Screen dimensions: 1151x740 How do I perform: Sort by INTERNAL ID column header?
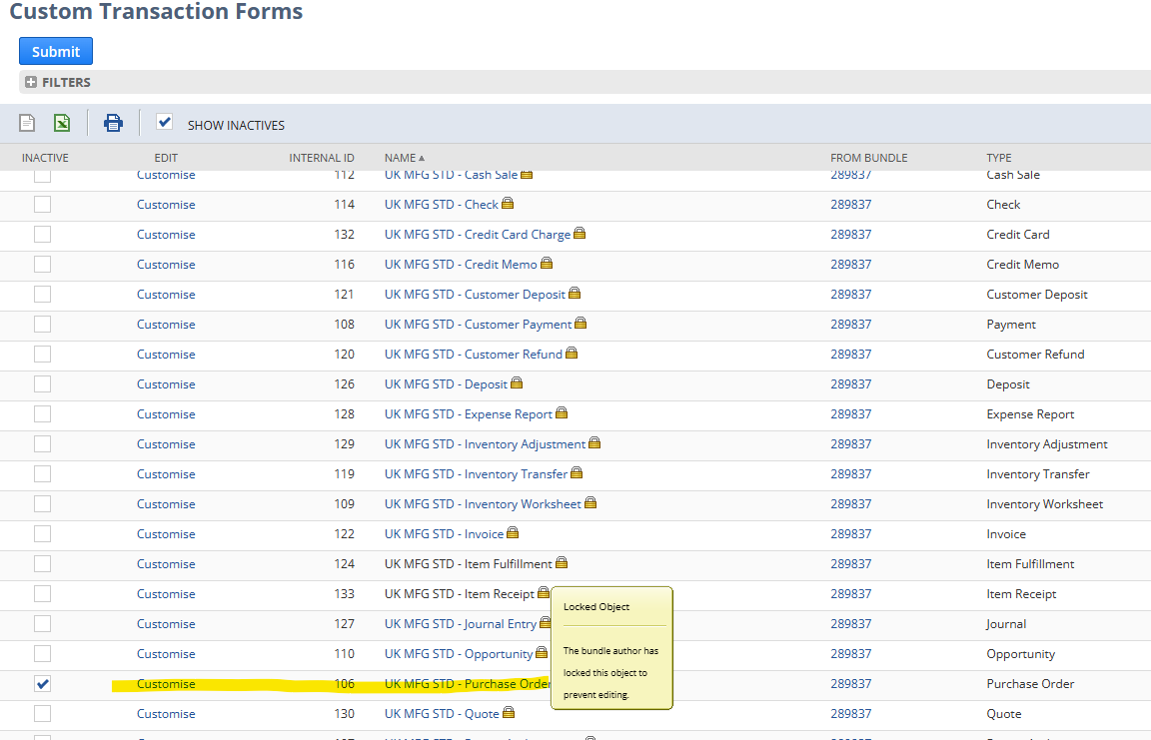coord(322,158)
